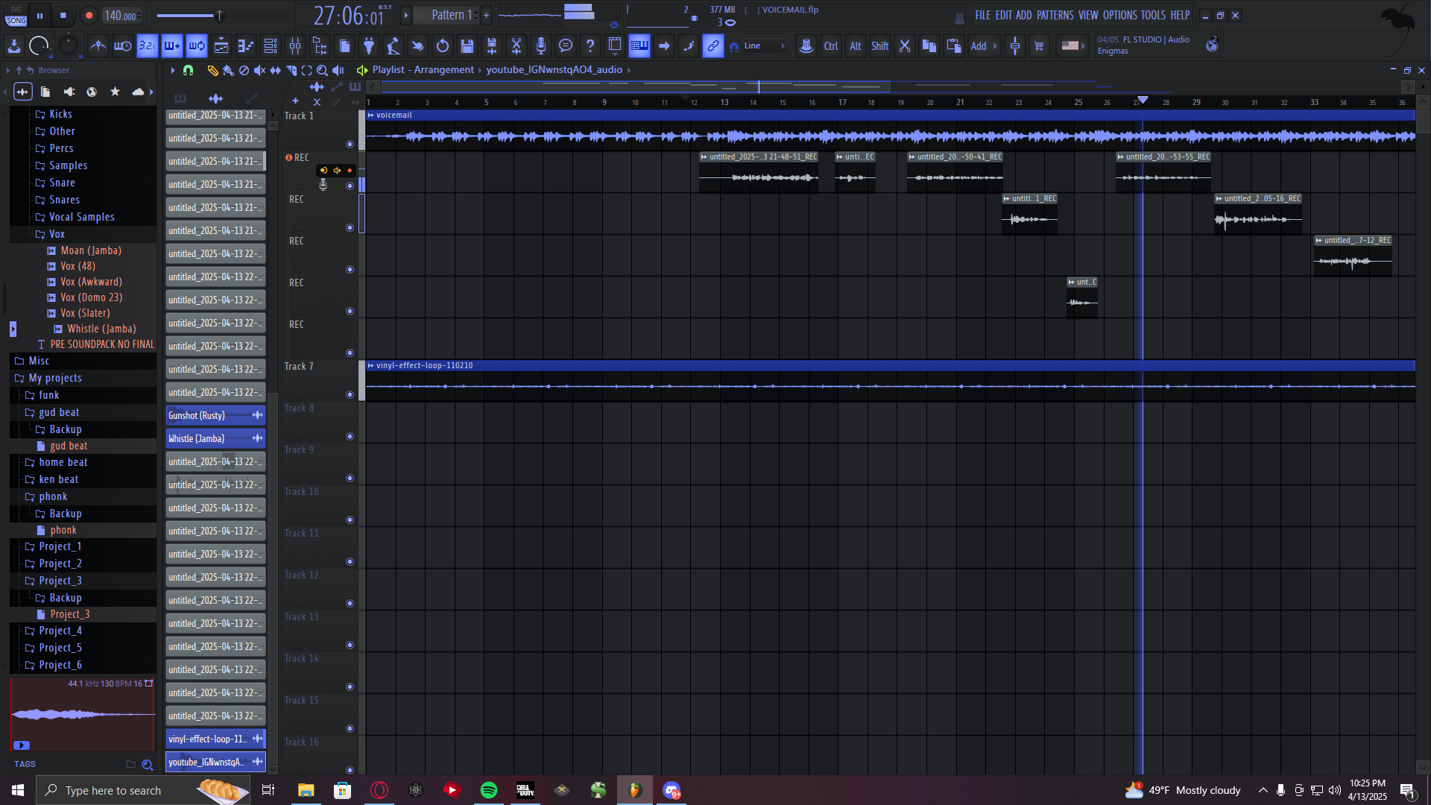The image size is (1431, 805).
Task: Click the save project floppy icon
Action: [467, 46]
